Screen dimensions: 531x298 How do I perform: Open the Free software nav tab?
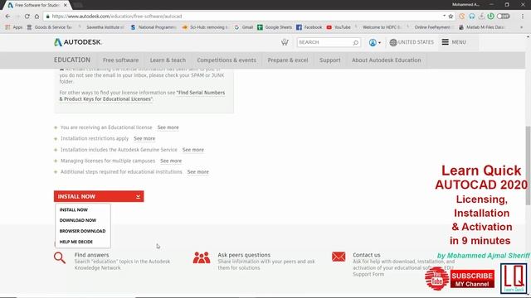[120, 60]
